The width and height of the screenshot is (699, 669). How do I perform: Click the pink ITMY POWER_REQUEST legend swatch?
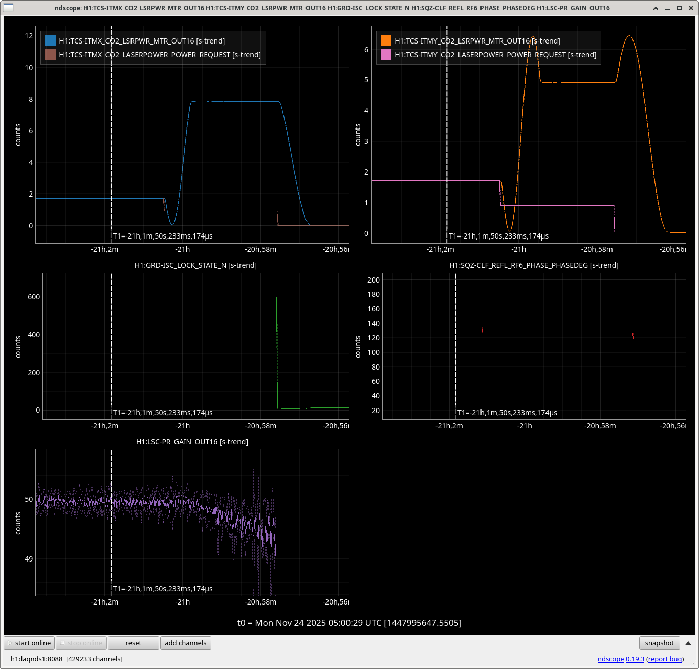click(x=386, y=55)
